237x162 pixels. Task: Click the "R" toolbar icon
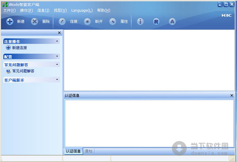click(x=156, y=22)
